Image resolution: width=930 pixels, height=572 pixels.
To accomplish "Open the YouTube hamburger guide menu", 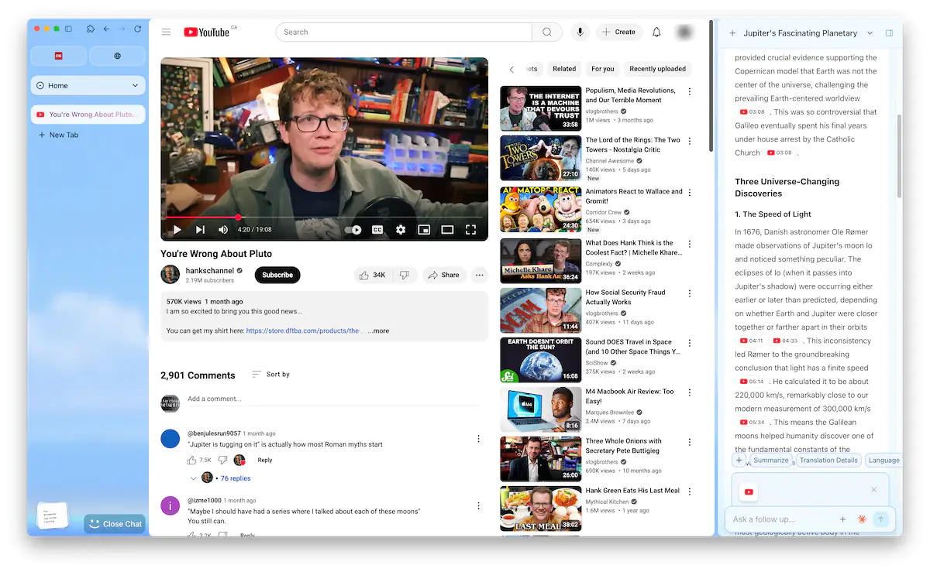I will coord(166,32).
